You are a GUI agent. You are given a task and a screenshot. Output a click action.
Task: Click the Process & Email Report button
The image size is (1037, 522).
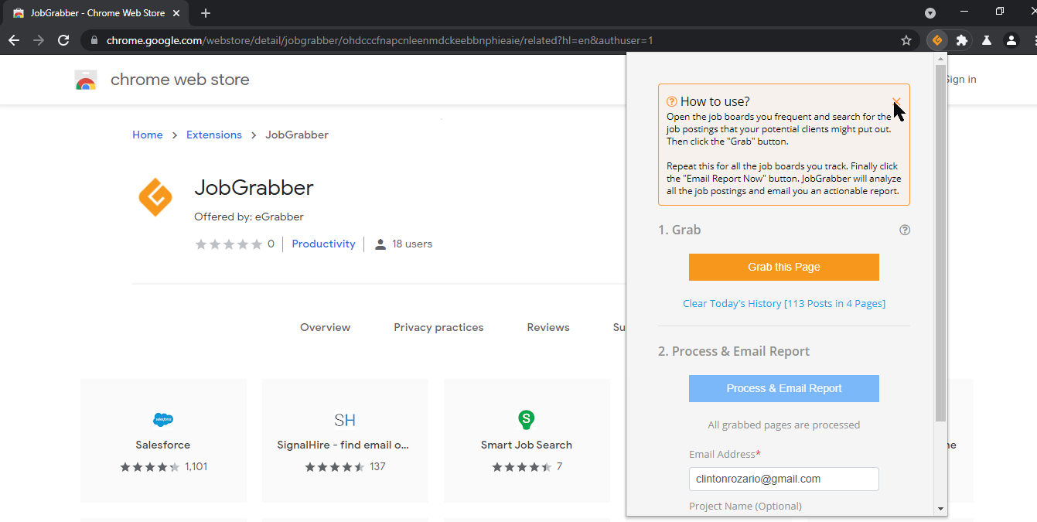click(784, 388)
